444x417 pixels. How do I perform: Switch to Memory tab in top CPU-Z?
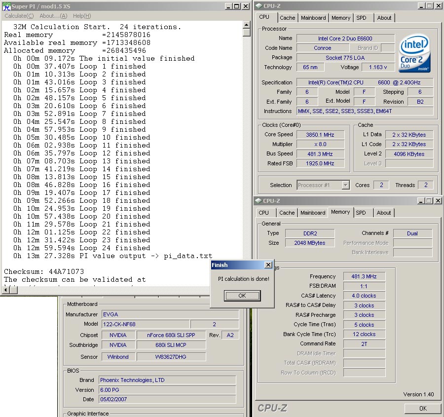[x=340, y=18]
